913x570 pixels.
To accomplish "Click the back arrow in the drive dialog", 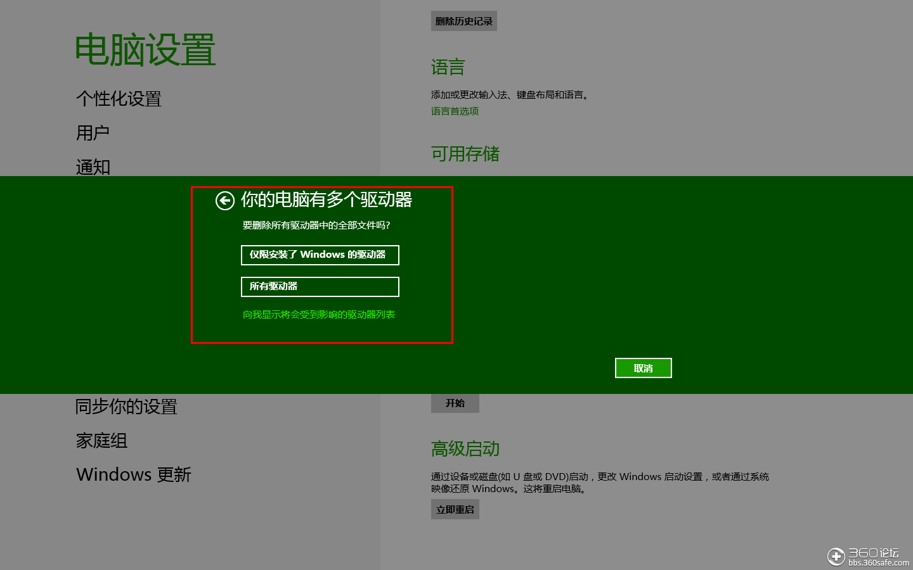I will (224, 200).
